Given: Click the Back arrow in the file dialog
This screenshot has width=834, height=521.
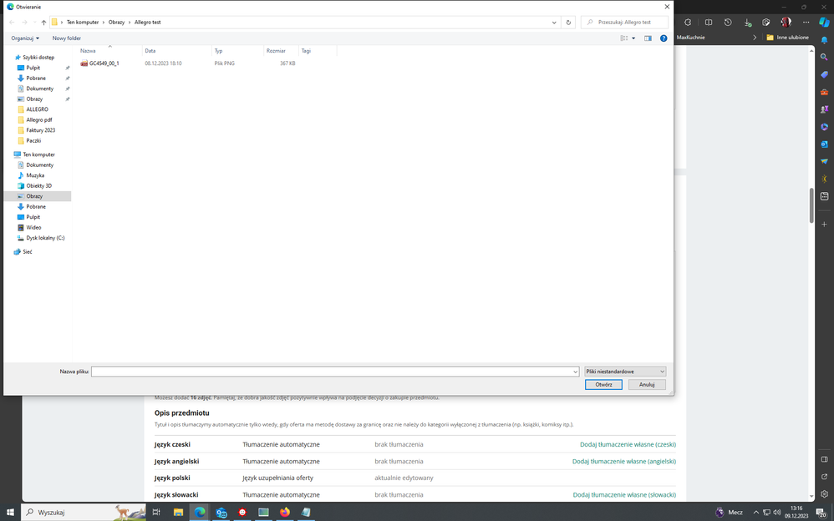Looking at the screenshot, I should (x=13, y=23).
